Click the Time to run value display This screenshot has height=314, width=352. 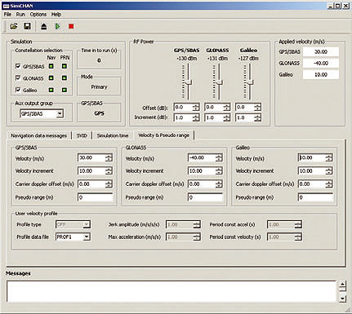point(99,60)
